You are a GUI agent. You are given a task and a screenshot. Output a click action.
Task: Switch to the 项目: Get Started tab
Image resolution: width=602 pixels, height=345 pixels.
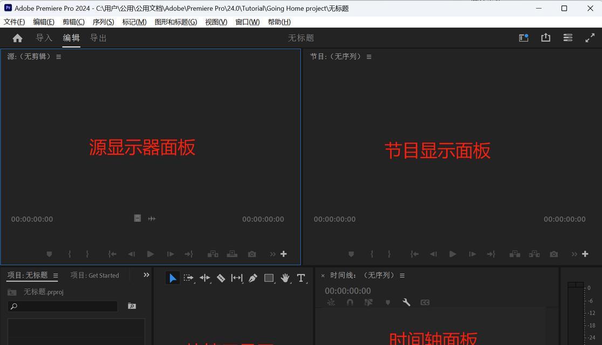(94, 275)
